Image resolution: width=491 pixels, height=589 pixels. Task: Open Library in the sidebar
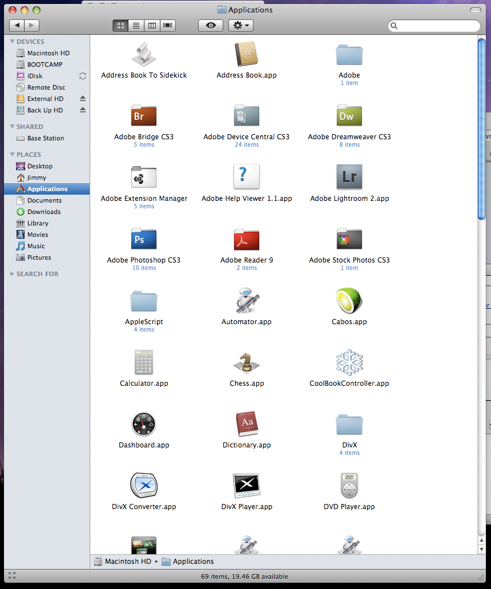(x=47, y=223)
